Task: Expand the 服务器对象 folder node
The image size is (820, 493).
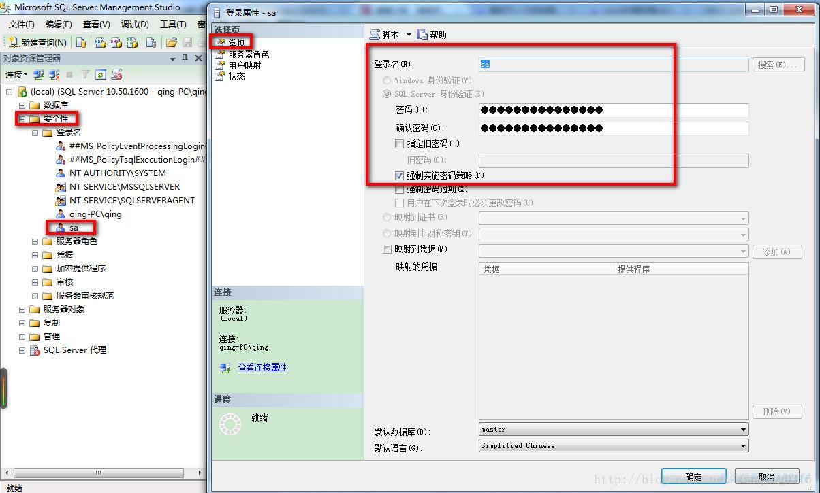Action: coord(22,309)
